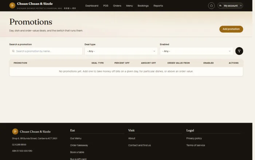Click the account avatar initials

[220, 6]
